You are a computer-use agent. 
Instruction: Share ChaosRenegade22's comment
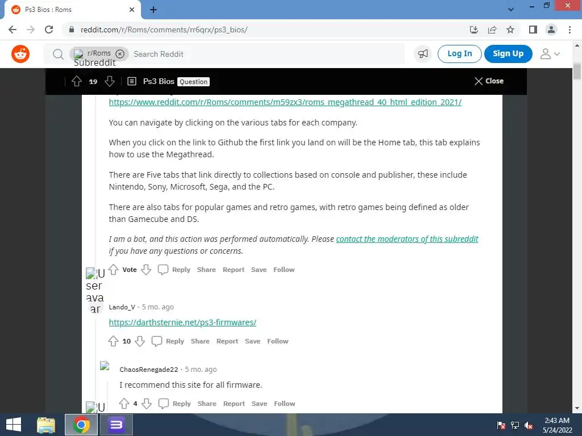207,404
